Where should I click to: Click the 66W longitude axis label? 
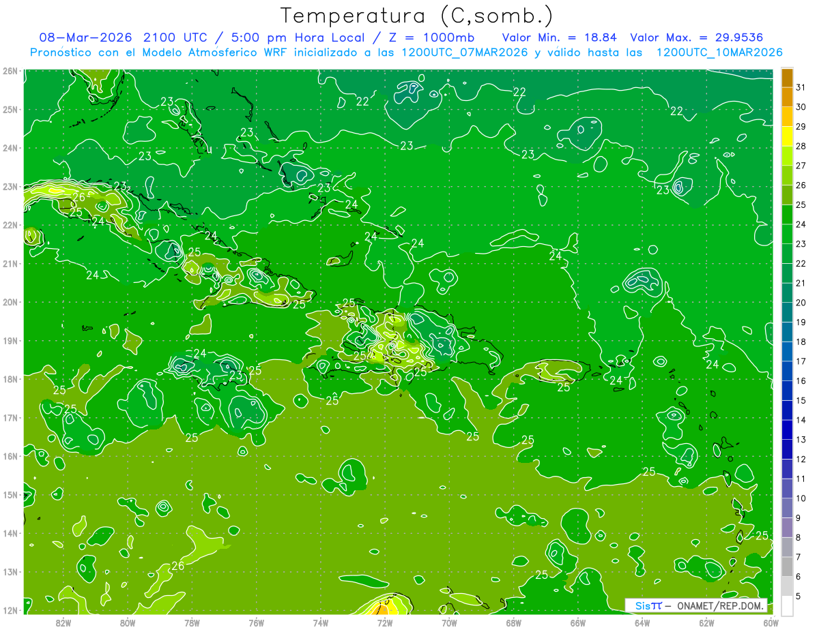click(x=577, y=622)
